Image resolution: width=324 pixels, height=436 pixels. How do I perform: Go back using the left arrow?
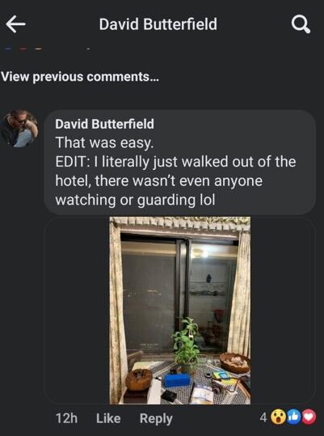tap(16, 24)
